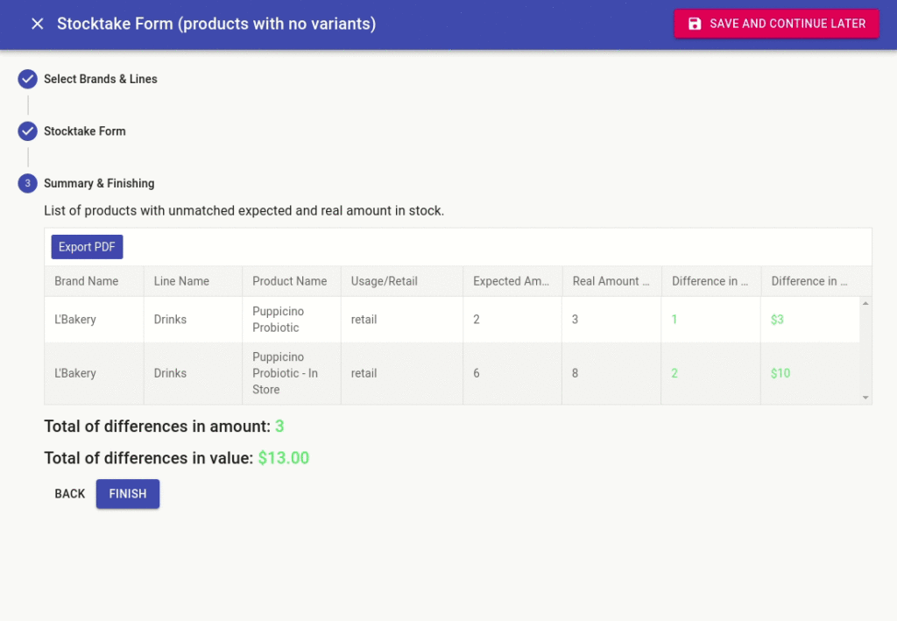Click the Expected Amount column header
Screen dimensions: 897x621
[512, 281]
